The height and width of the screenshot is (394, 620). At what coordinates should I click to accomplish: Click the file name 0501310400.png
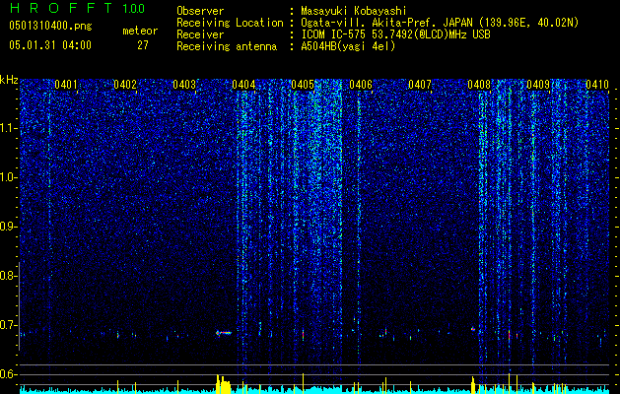pos(50,26)
